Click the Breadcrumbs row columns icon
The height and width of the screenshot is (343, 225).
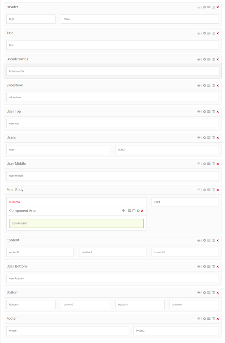213,59
